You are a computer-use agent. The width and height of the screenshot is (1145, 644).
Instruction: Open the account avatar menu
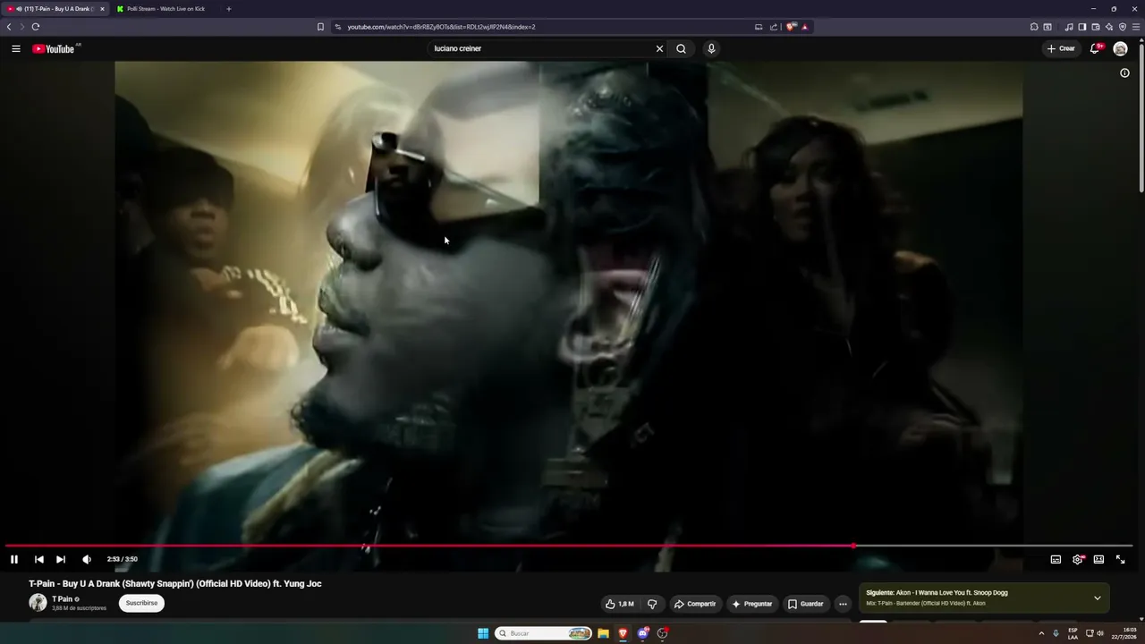click(x=1120, y=48)
